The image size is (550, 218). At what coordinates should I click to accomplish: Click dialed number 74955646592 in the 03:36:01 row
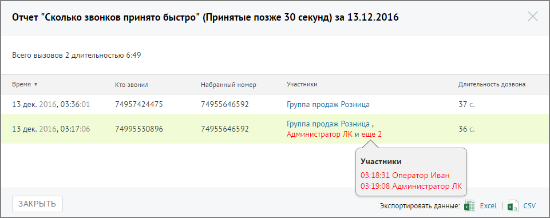pos(225,105)
